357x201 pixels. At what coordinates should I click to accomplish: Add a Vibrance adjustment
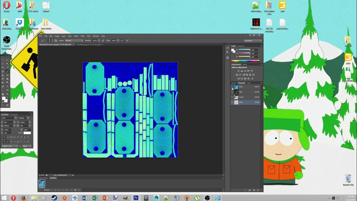pyautogui.click(x=252, y=71)
